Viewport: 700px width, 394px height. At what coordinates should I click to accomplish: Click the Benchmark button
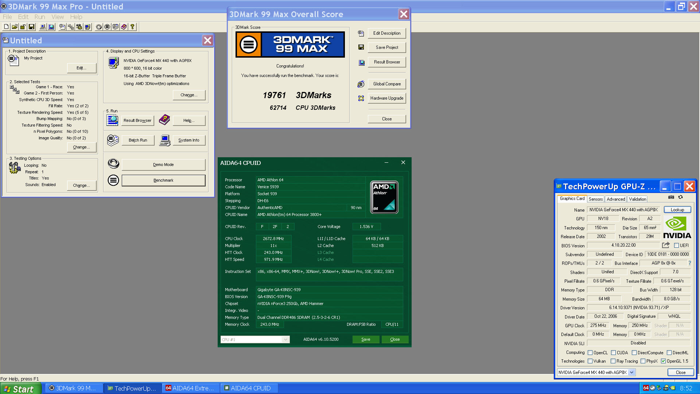point(163,180)
